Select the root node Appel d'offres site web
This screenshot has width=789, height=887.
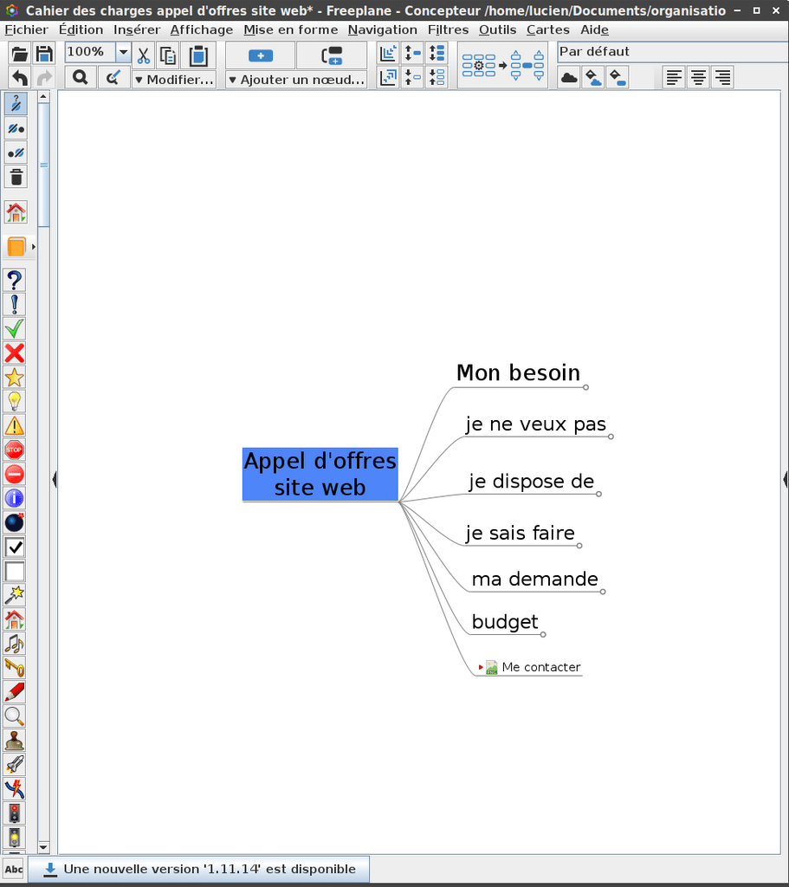coord(320,475)
